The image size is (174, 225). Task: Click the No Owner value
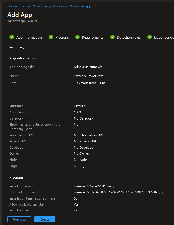coord(82,154)
